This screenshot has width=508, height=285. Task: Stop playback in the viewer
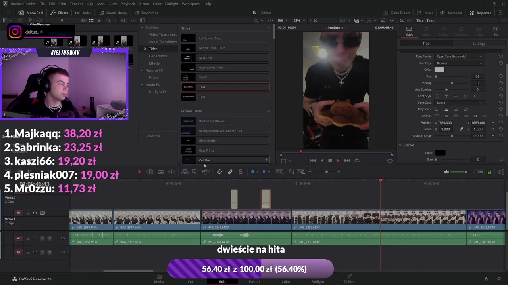pyautogui.click(x=330, y=160)
